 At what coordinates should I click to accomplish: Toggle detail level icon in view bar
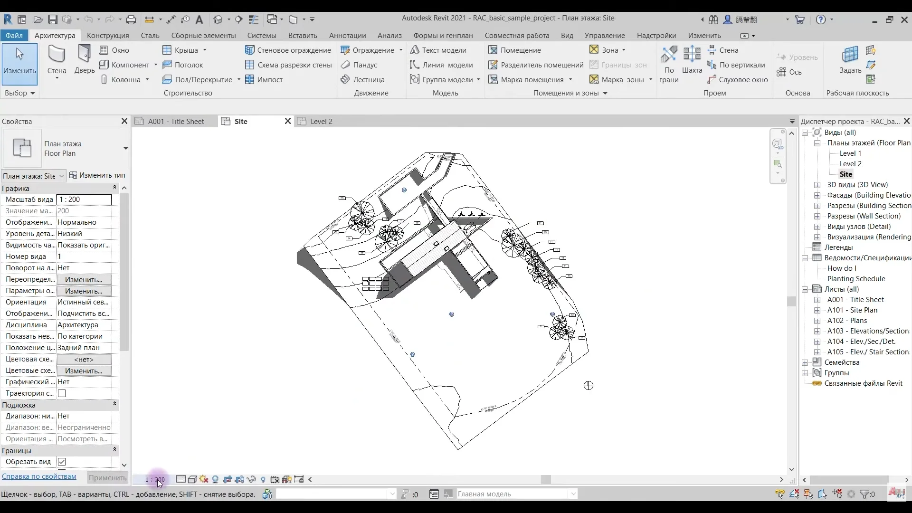pos(180,479)
